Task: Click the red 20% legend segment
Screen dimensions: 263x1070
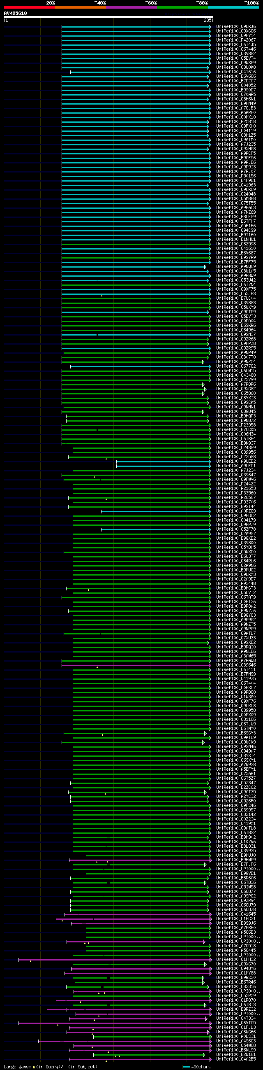Action: 30,7
